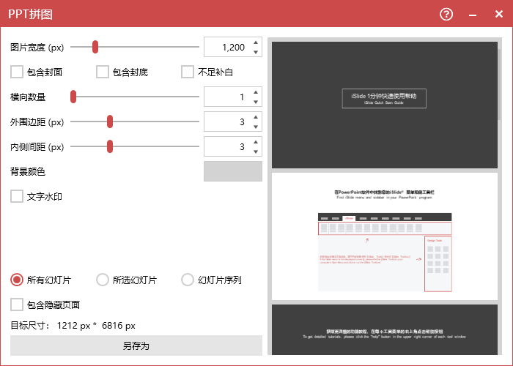Click the third dark preview slide
This screenshot has height=366, width=513.
pyautogui.click(x=385, y=329)
